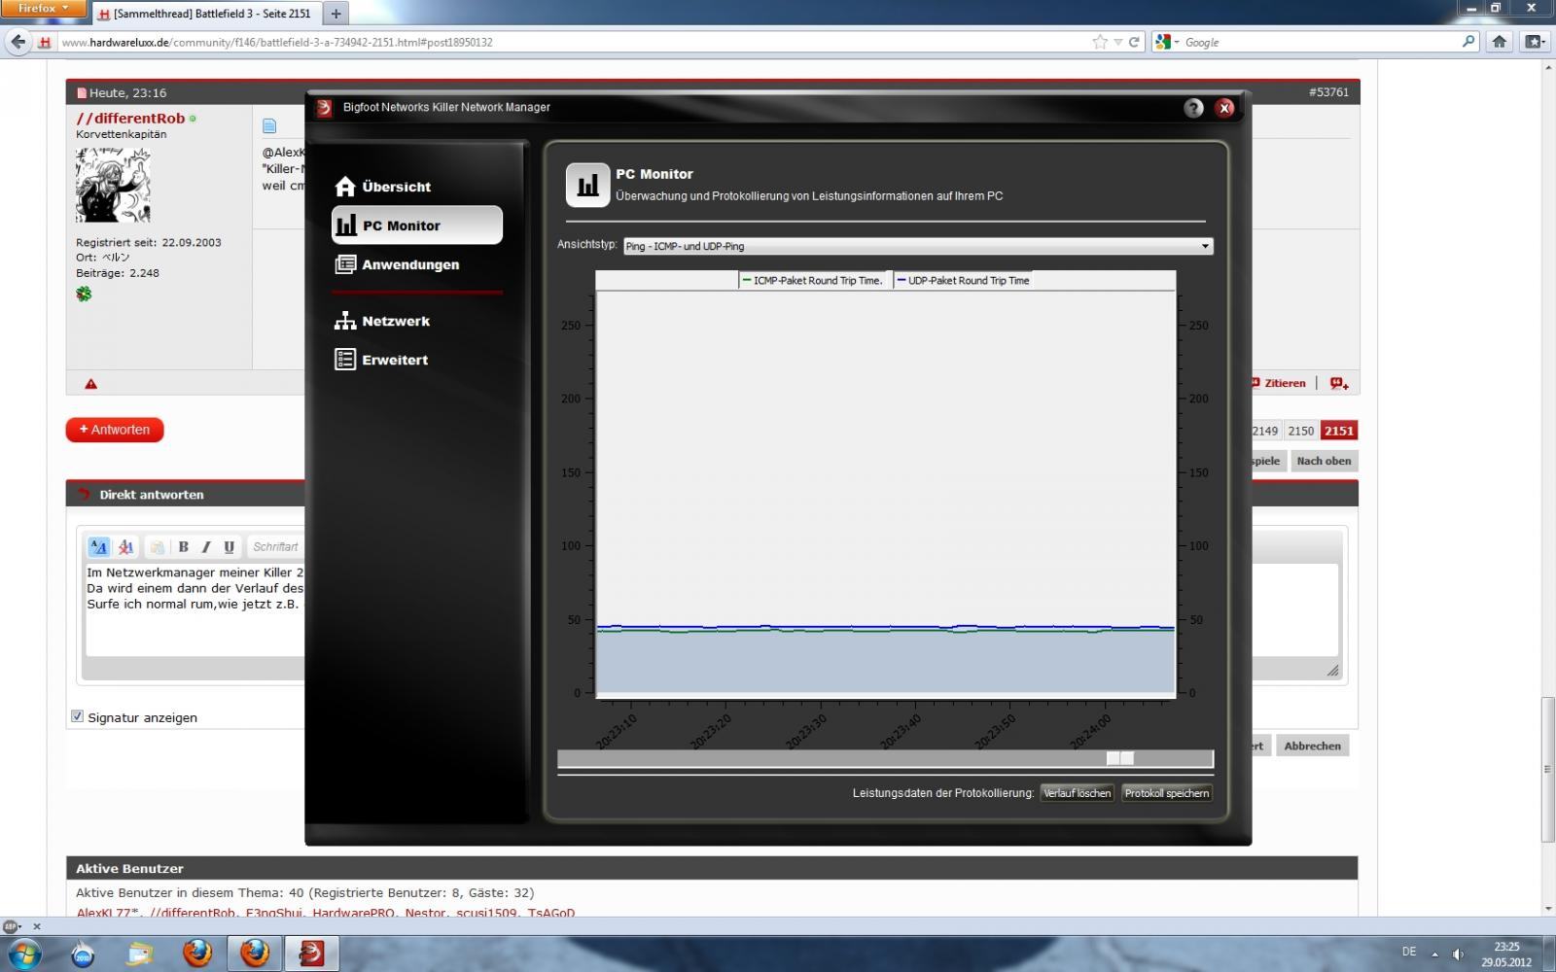Screen dimensions: 1556x972
Task: Reload the page
Action: [x=1134, y=42]
